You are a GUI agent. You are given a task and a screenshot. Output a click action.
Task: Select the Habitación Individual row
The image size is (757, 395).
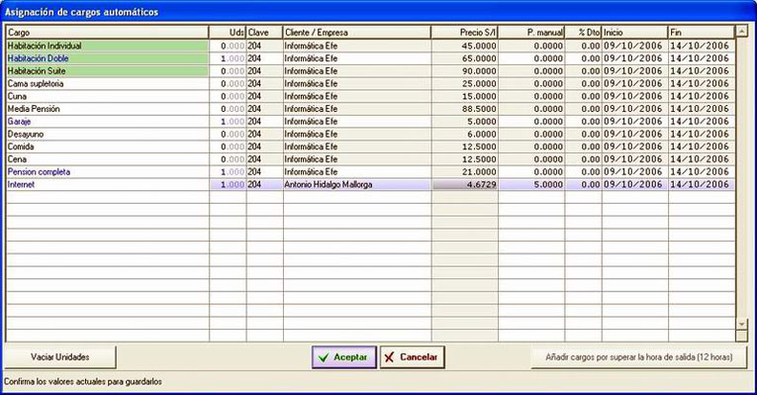click(x=370, y=46)
